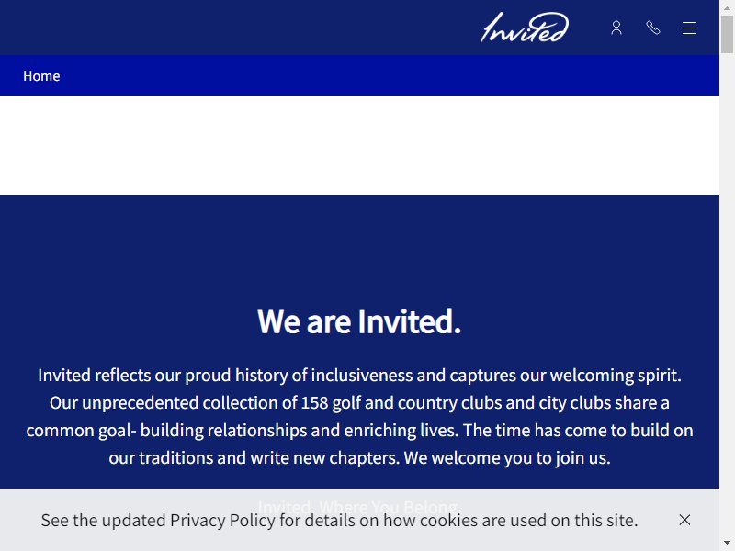Click the phone contact icon

(x=653, y=28)
